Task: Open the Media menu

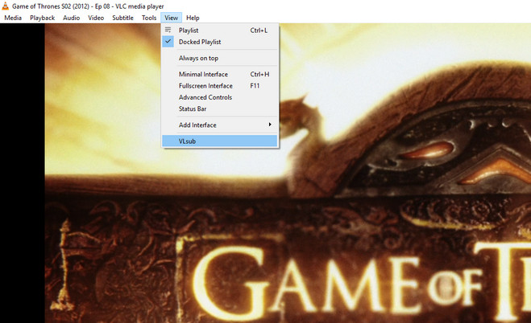Action: [x=13, y=18]
